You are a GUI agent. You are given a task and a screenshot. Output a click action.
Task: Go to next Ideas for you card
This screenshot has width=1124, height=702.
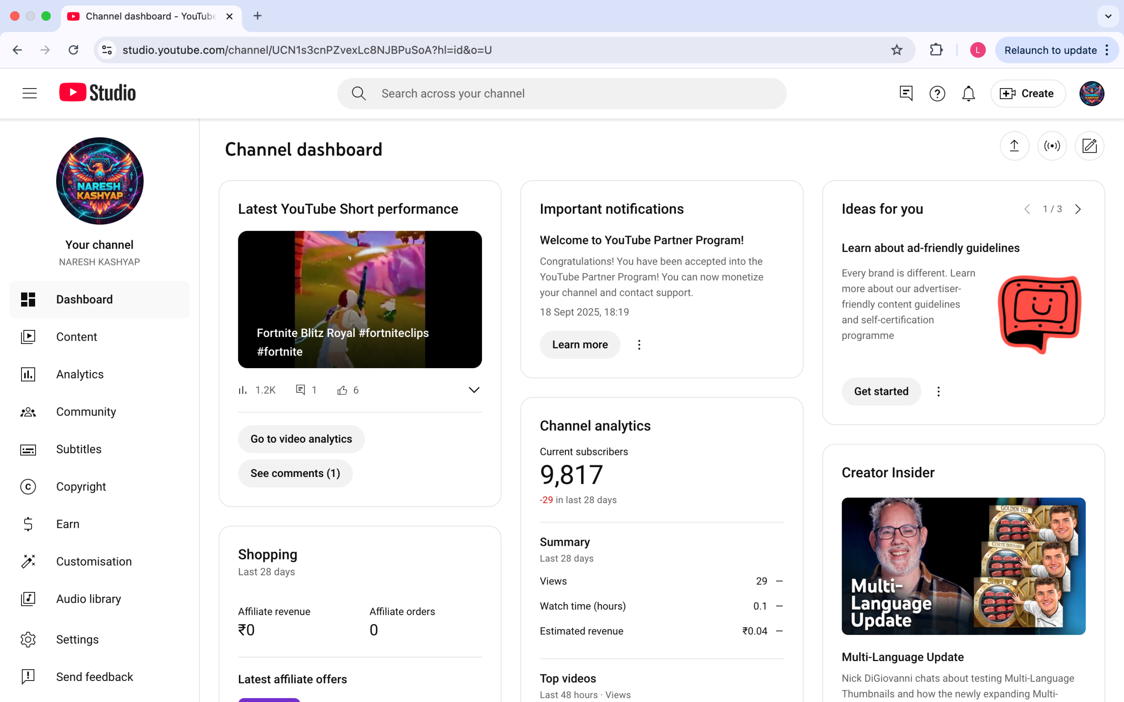pyautogui.click(x=1078, y=209)
